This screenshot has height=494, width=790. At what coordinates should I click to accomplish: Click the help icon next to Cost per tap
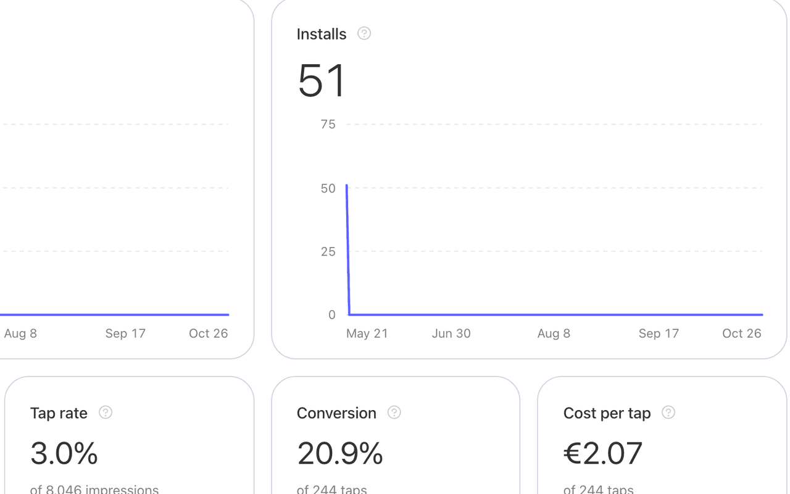[x=668, y=412]
